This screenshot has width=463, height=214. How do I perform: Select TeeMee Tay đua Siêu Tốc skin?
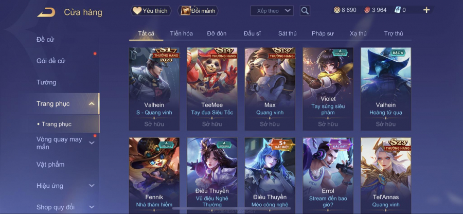(x=212, y=89)
